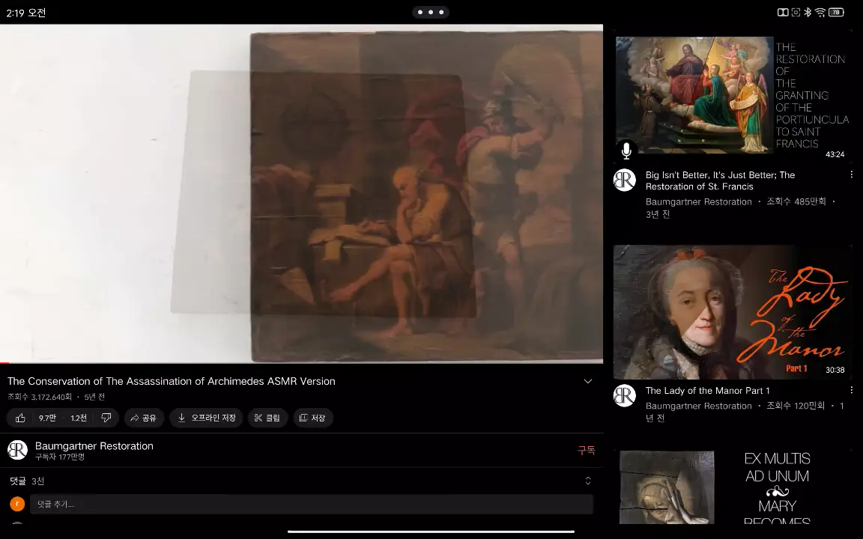
Task: Open channel avatar next to Lady of the Manor
Action: point(625,395)
